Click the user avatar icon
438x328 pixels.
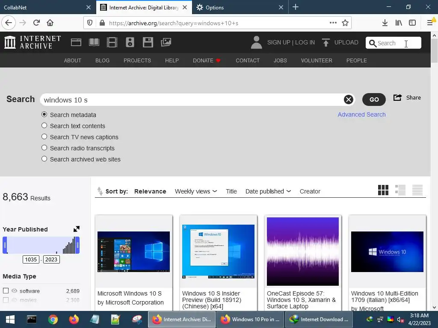[x=256, y=42]
